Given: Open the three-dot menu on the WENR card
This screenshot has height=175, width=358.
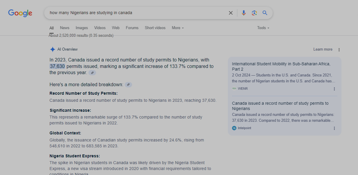Looking at the screenshot, I should tap(334, 89).
